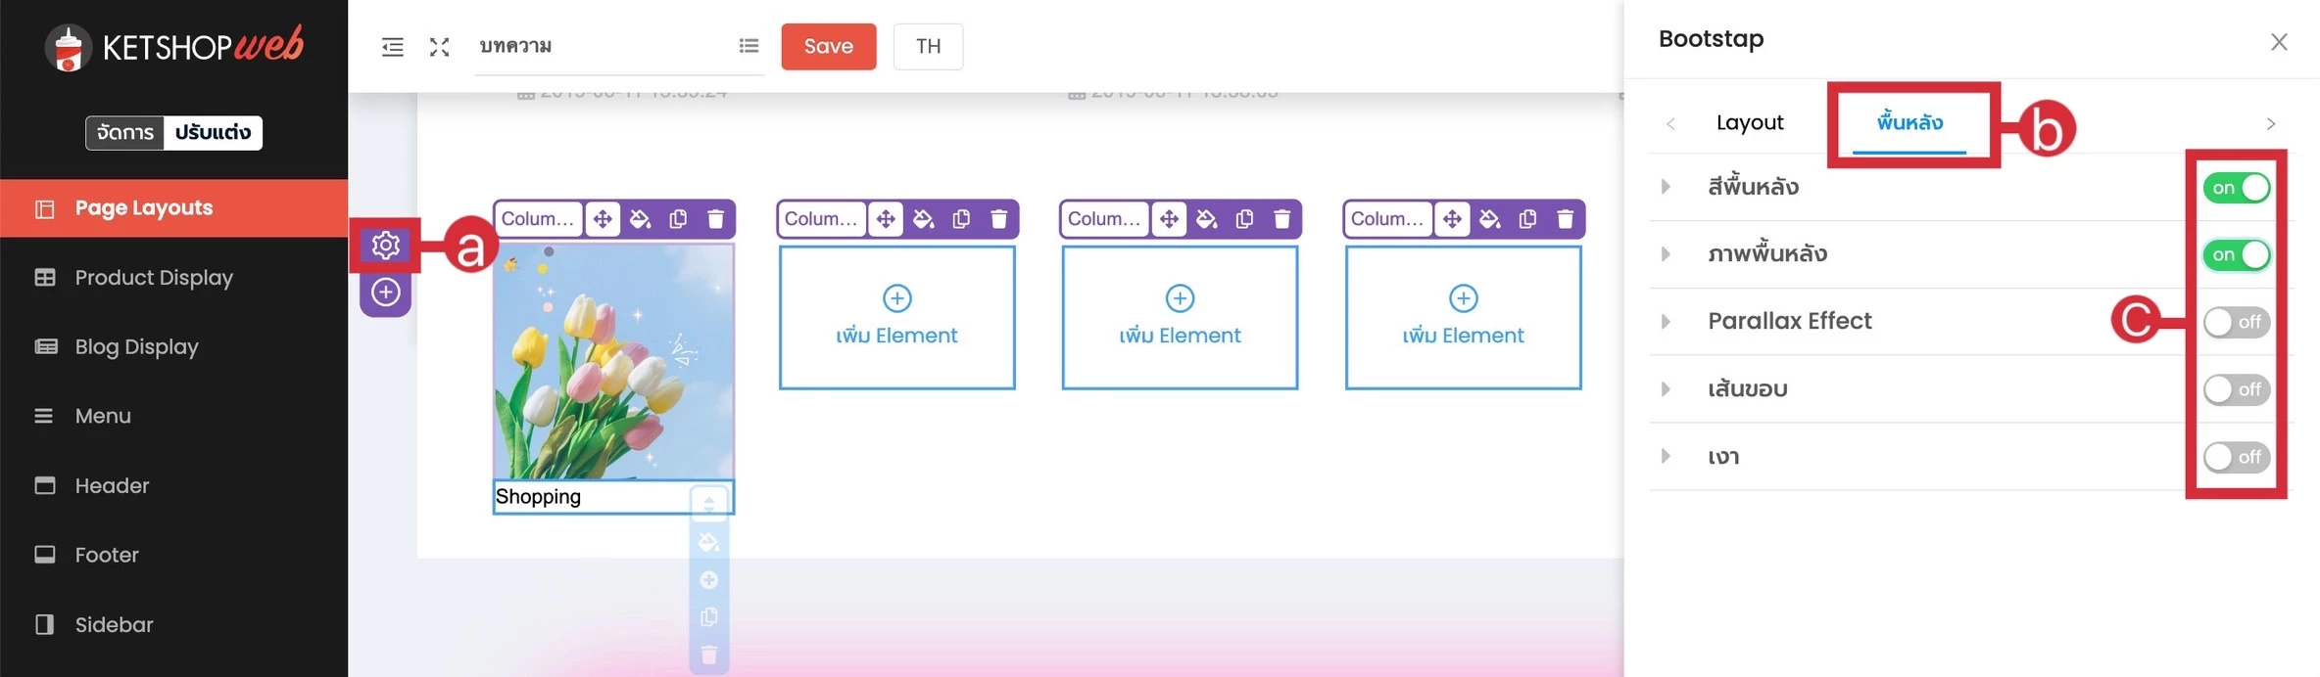Duplicate the third column with copy icon

click(1244, 219)
